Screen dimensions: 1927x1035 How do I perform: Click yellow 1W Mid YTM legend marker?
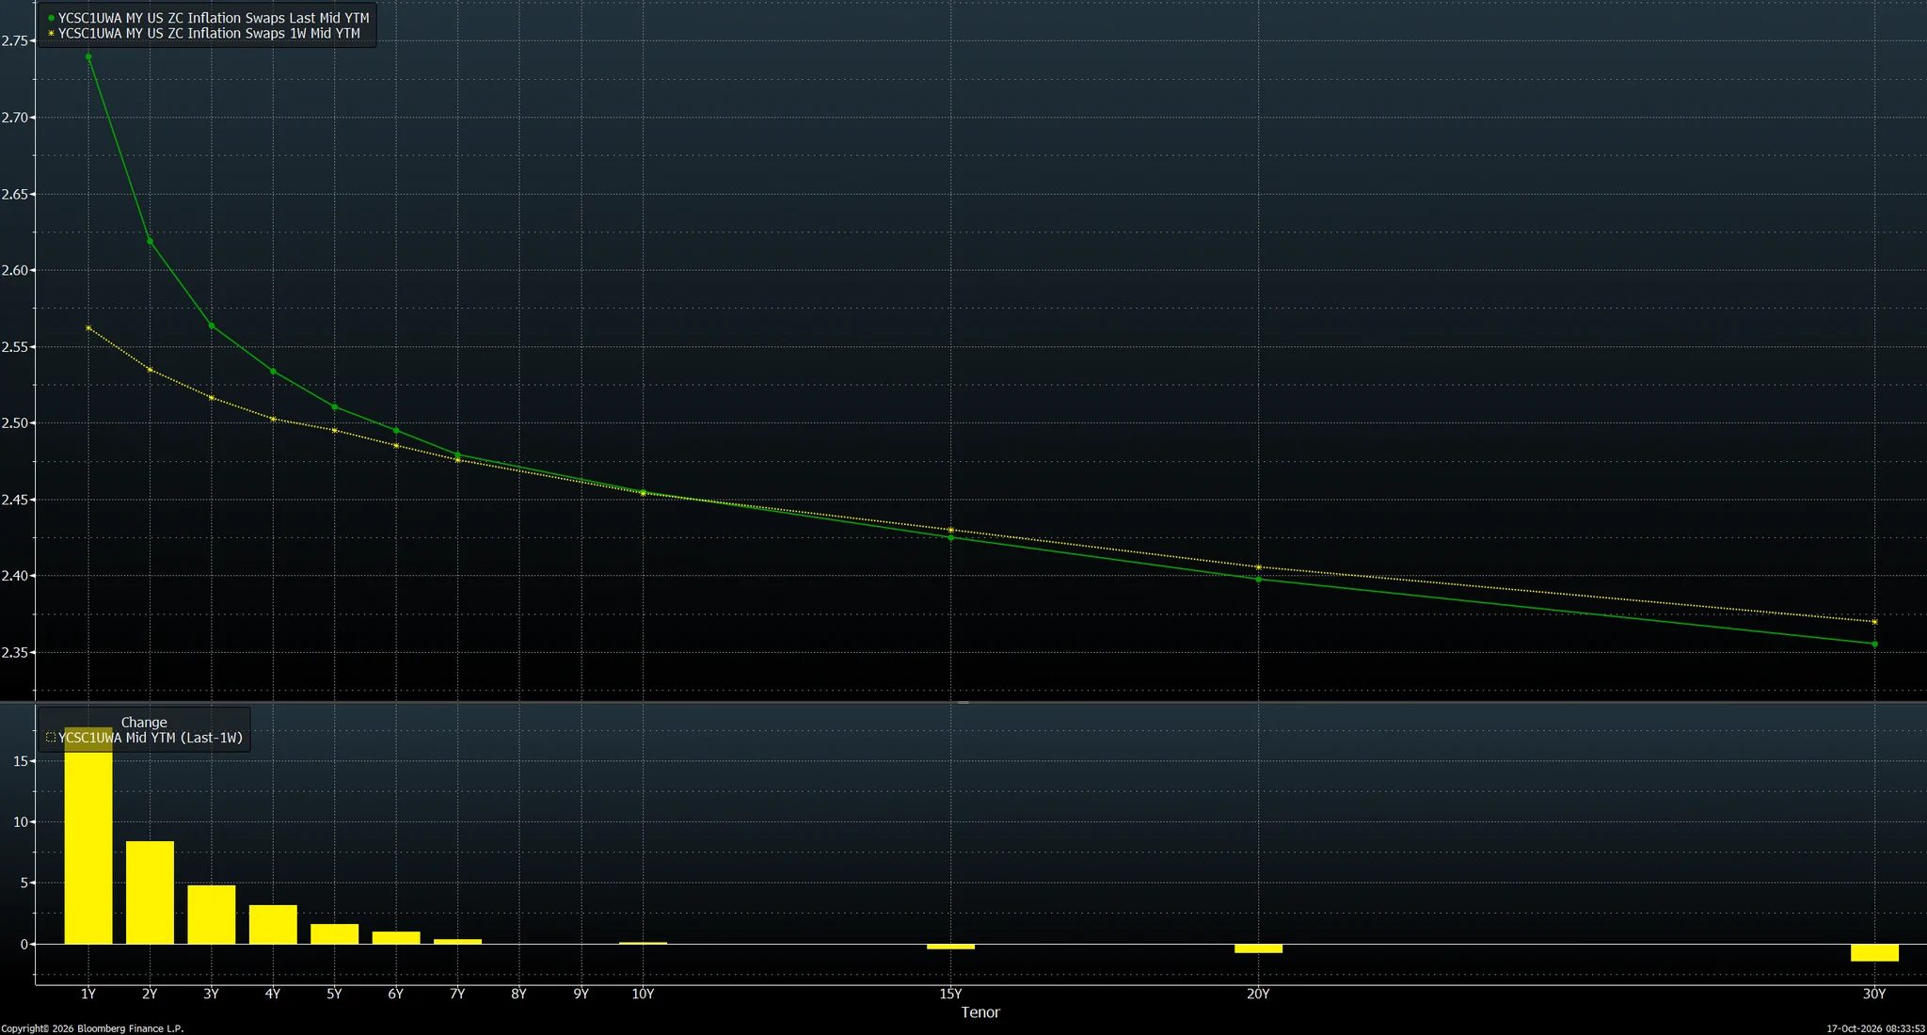51,33
